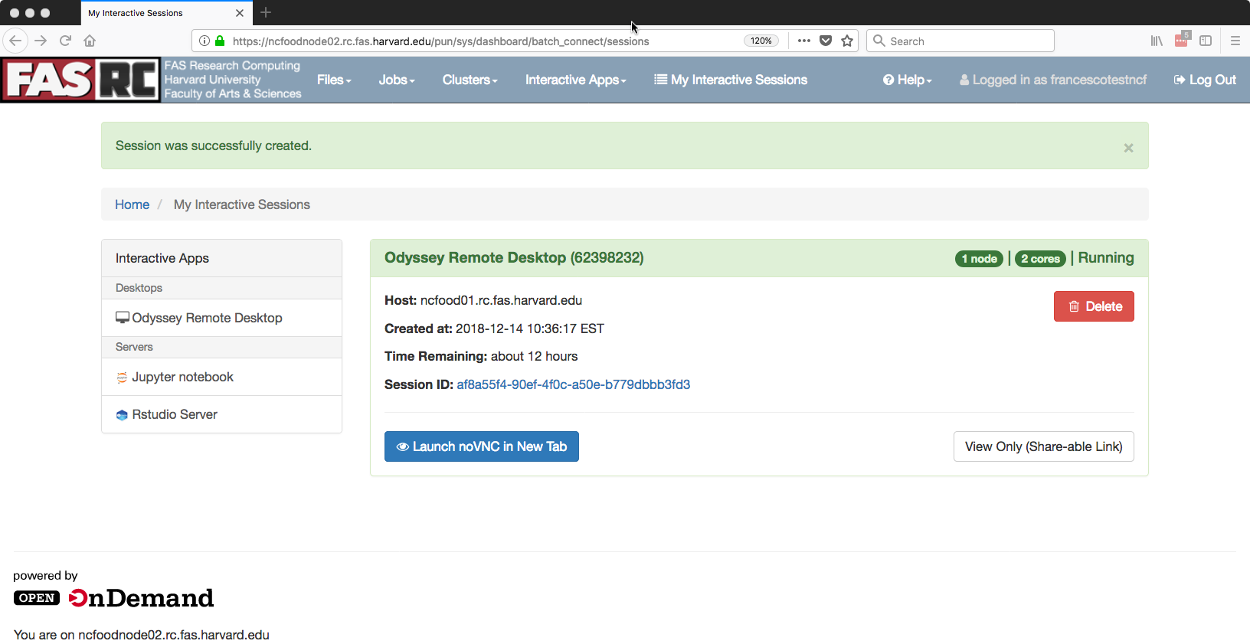Screen dimensions: 1250x644
Task: Expand the Files dropdown menu
Action: [x=334, y=80]
